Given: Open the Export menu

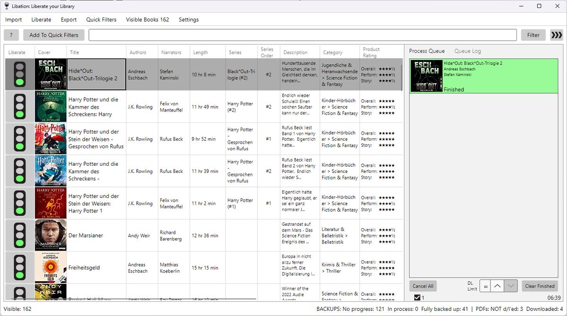Looking at the screenshot, I should pyautogui.click(x=69, y=20).
